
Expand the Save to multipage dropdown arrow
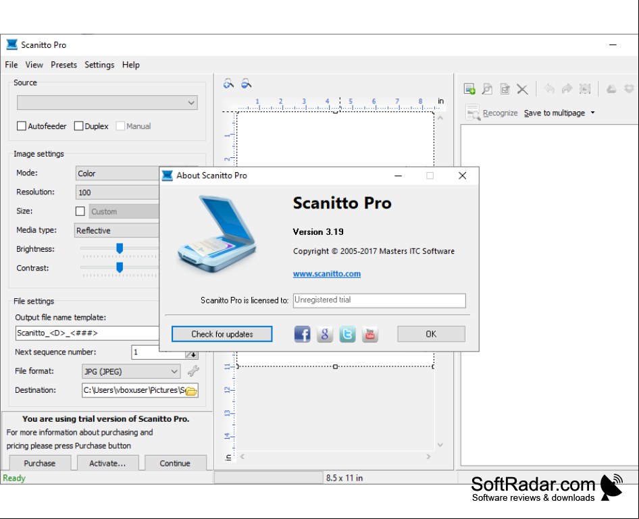[592, 113]
